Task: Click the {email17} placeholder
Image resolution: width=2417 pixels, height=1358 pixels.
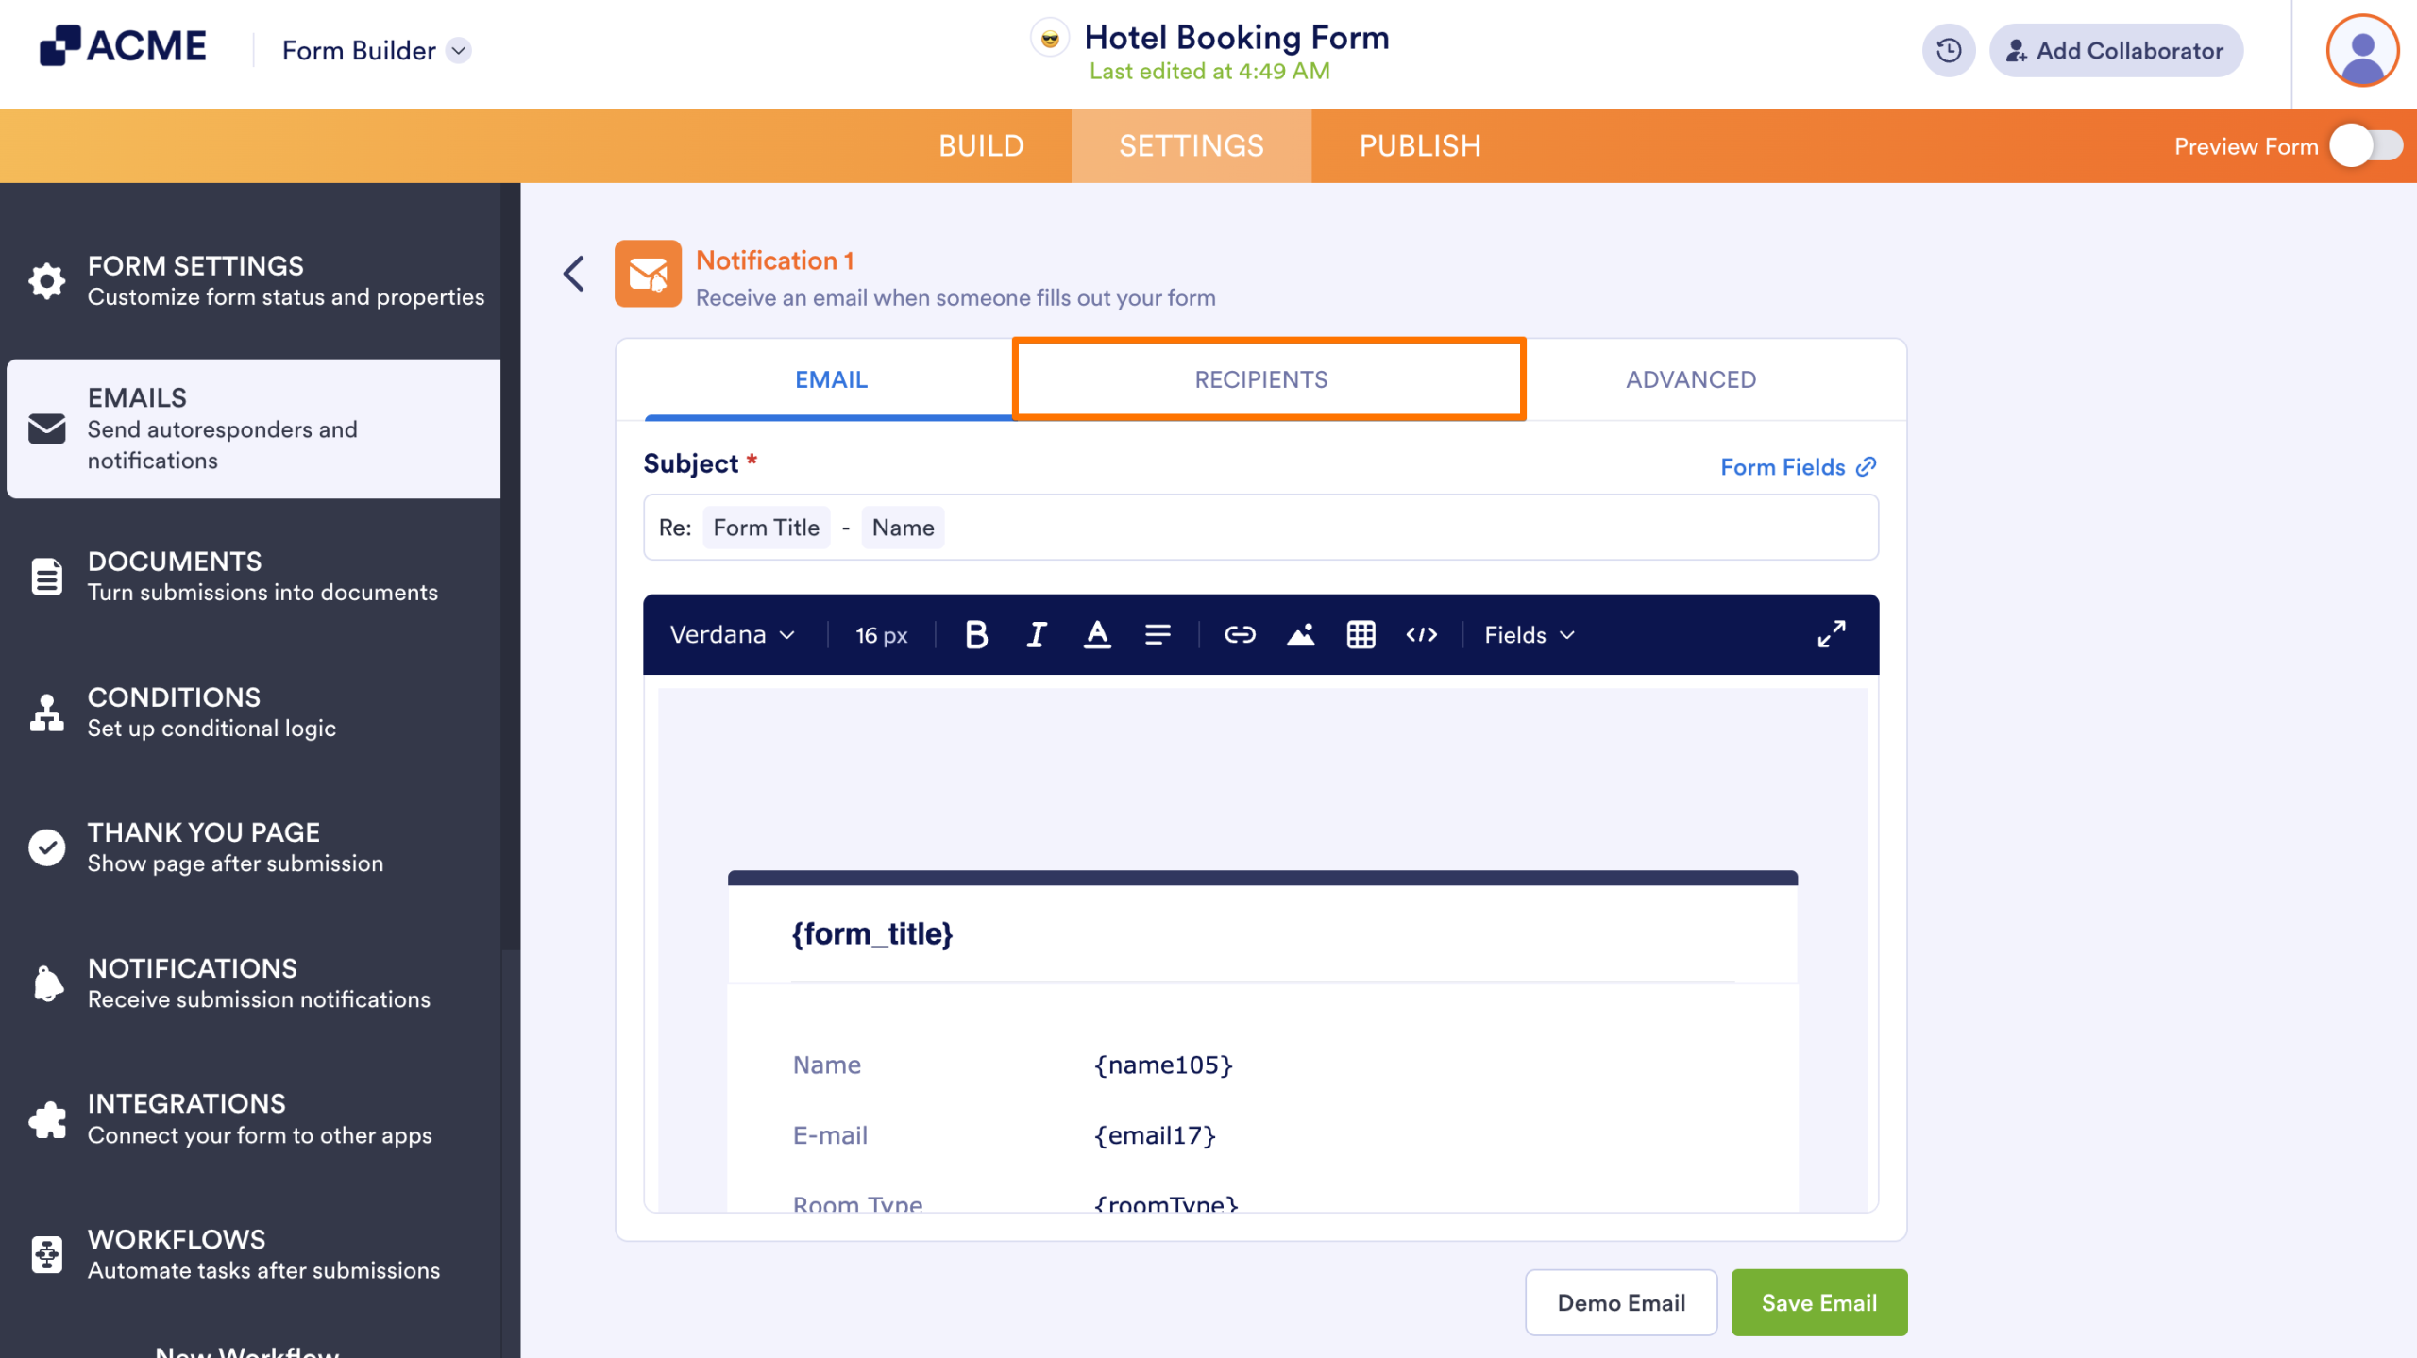Action: click(1155, 1135)
